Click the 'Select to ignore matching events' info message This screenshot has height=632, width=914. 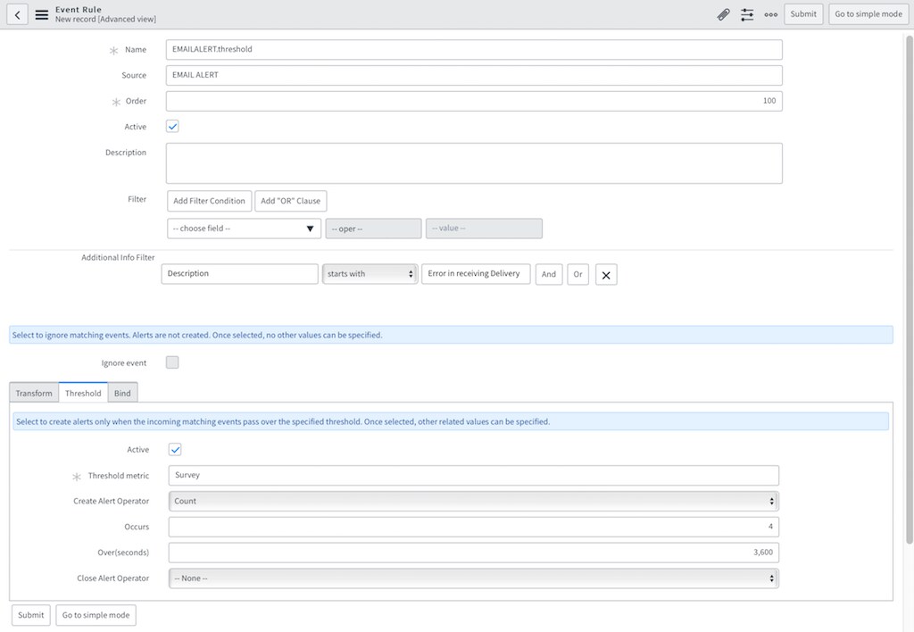click(x=451, y=336)
